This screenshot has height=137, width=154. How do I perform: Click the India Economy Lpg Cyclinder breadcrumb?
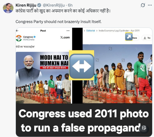coord(119,31)
